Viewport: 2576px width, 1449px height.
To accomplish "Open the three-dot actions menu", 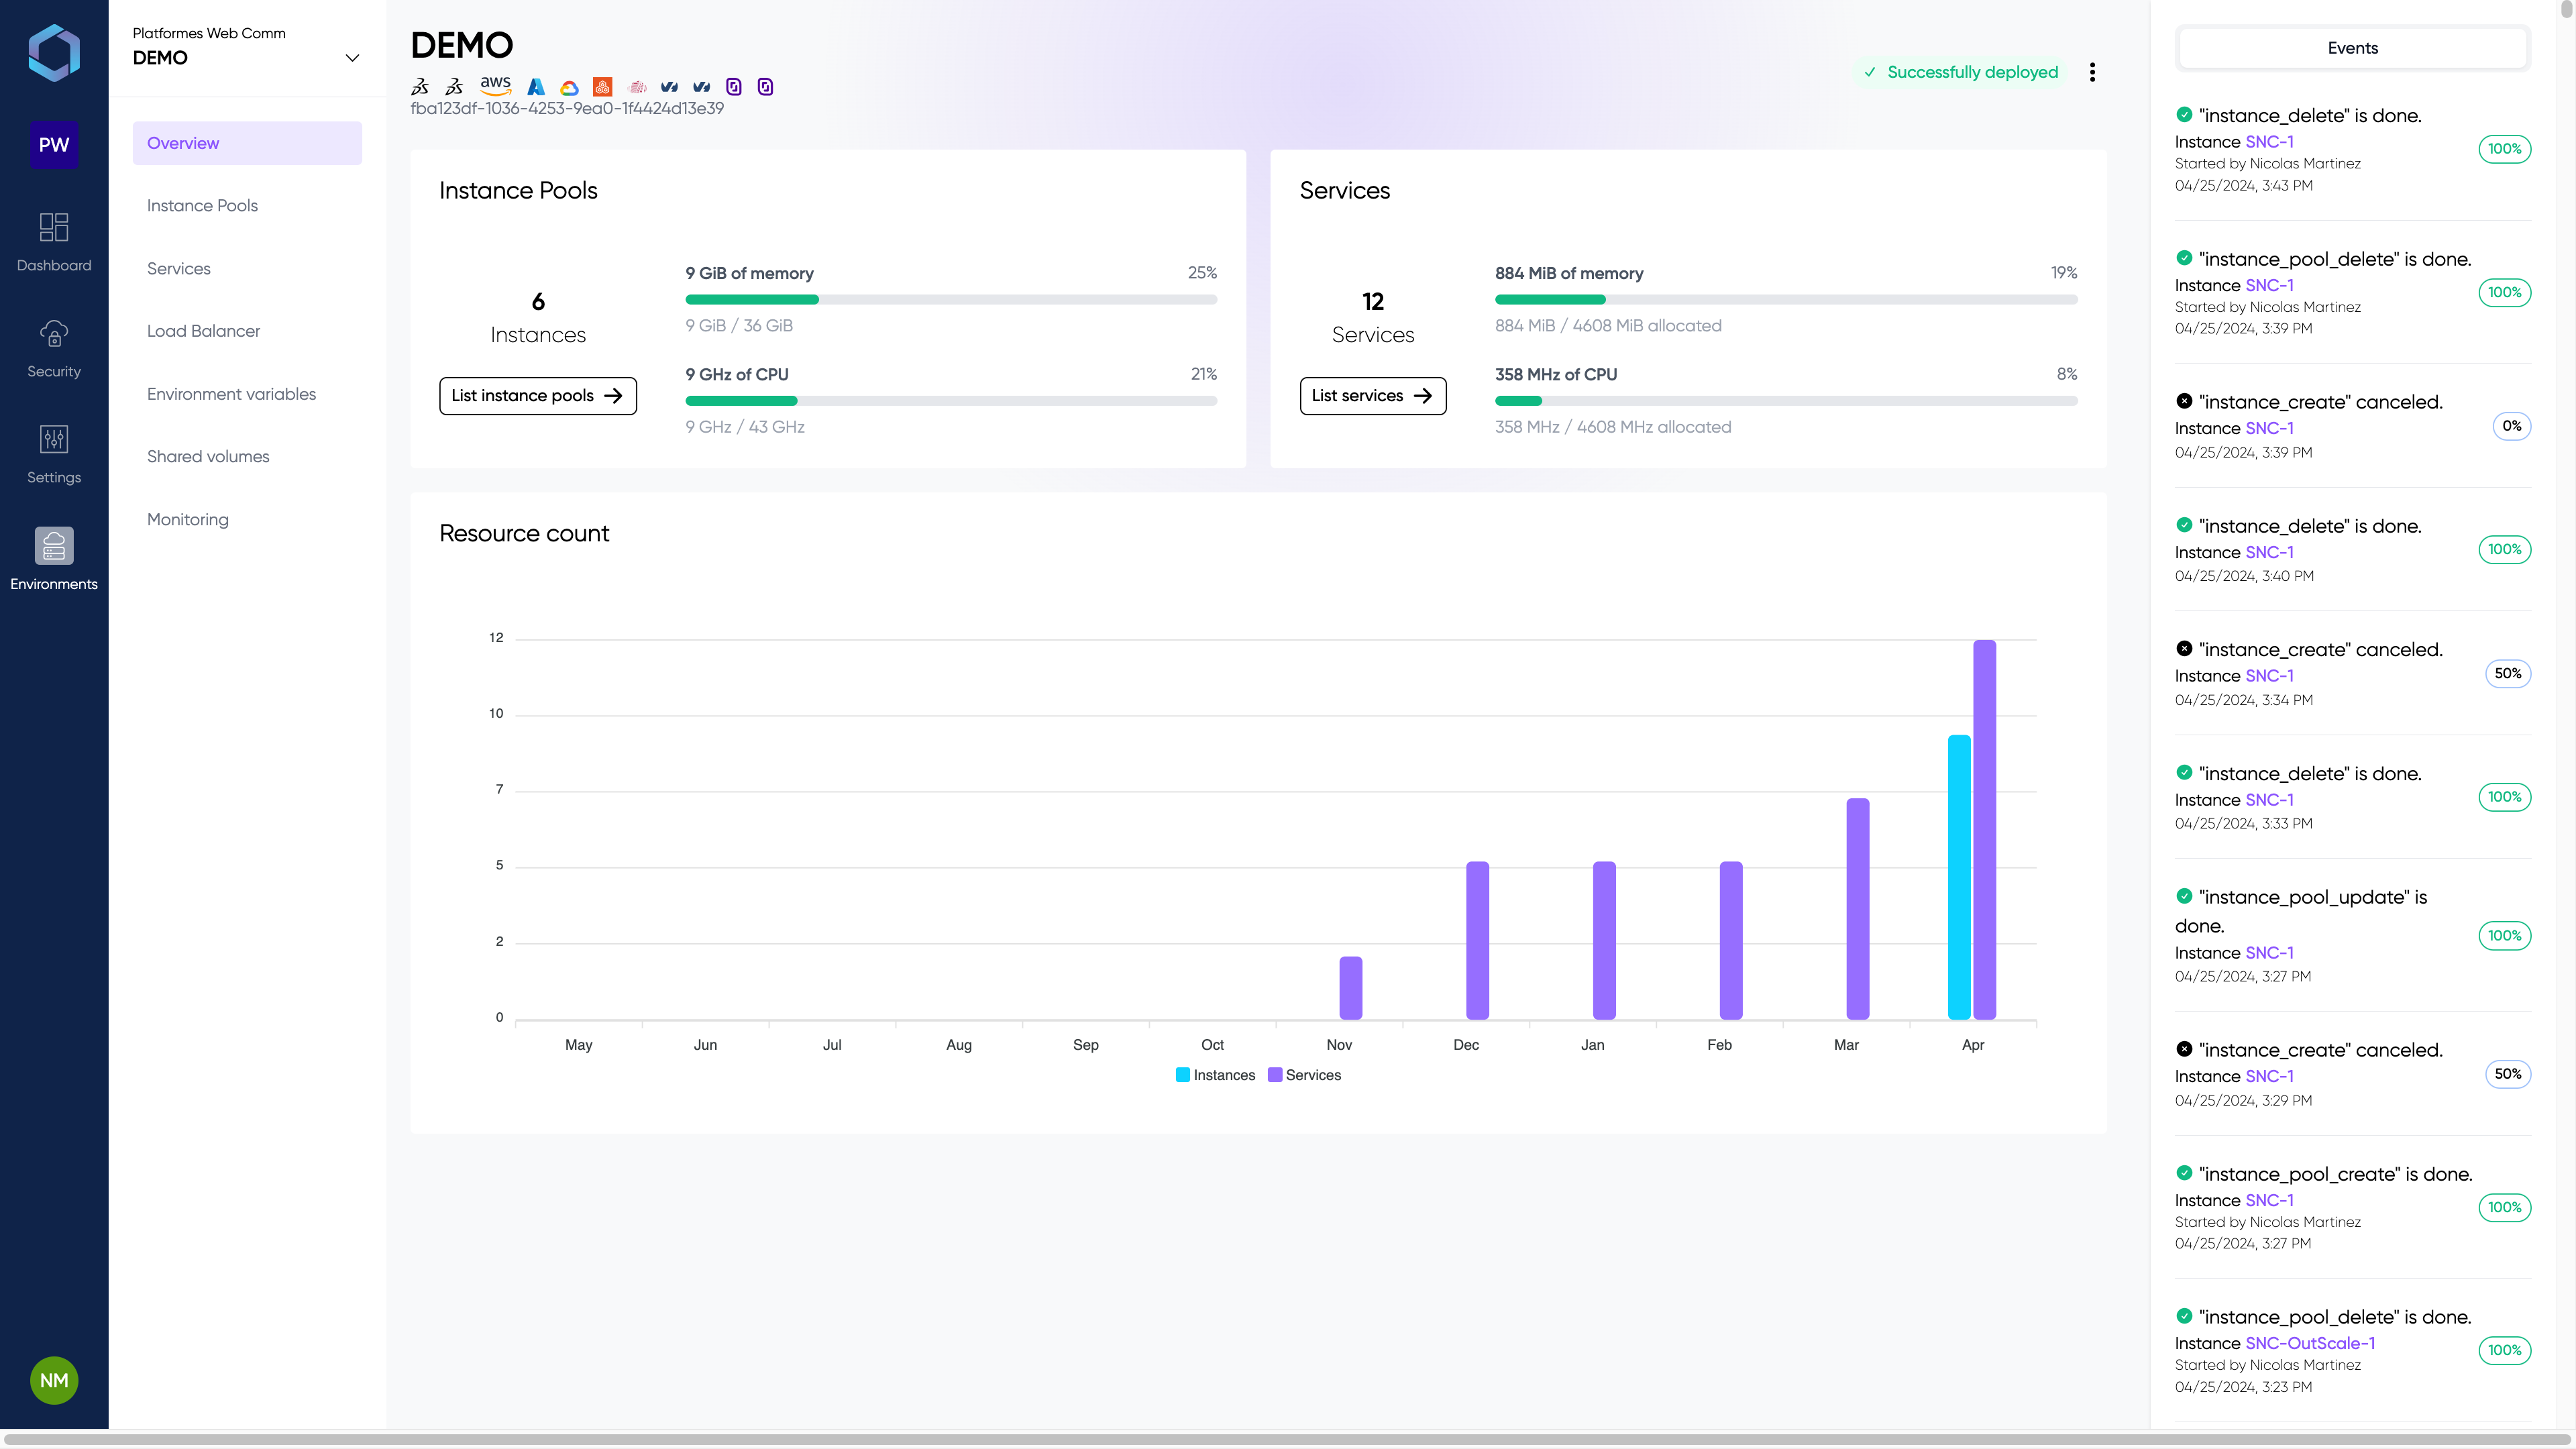I will 2092,72.
